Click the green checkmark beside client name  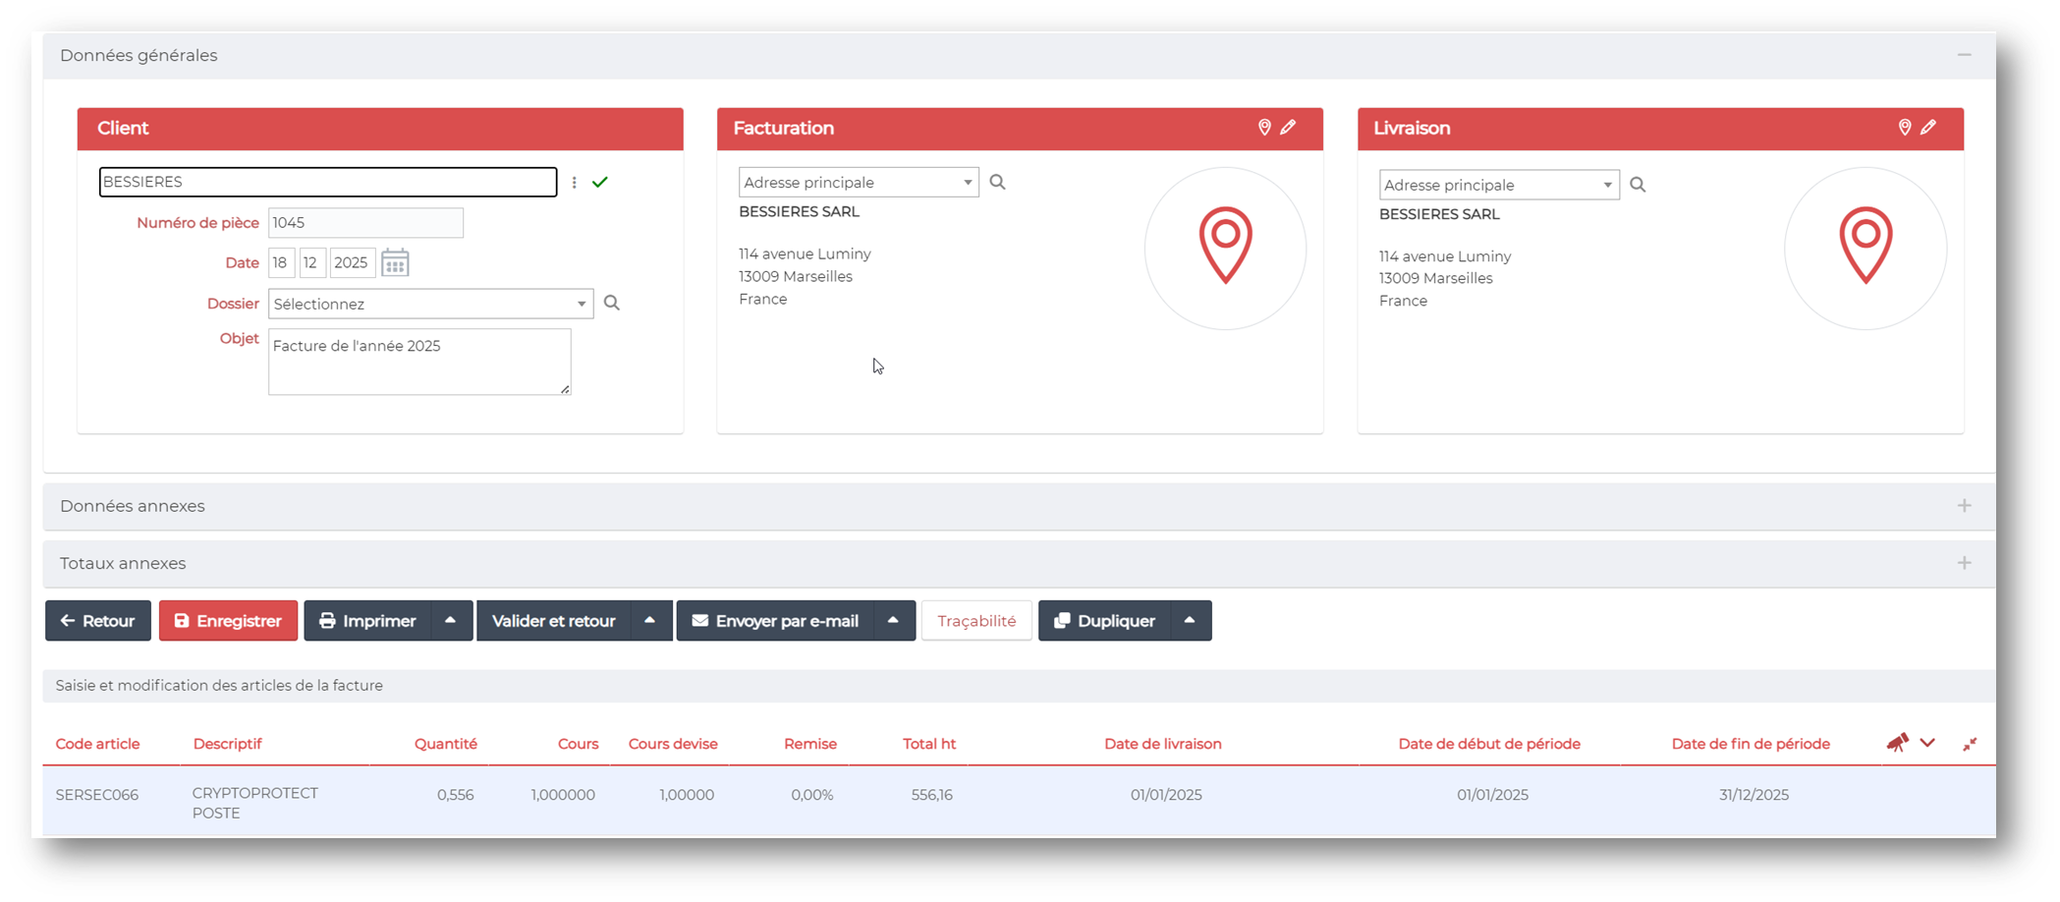click(600, 182)
